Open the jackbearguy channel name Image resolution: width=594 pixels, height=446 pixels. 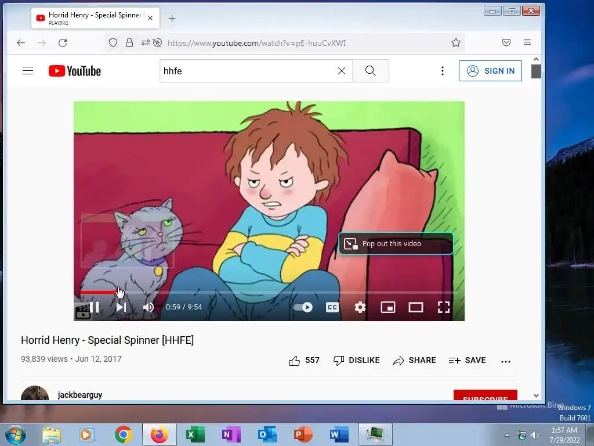click(80, 395)
